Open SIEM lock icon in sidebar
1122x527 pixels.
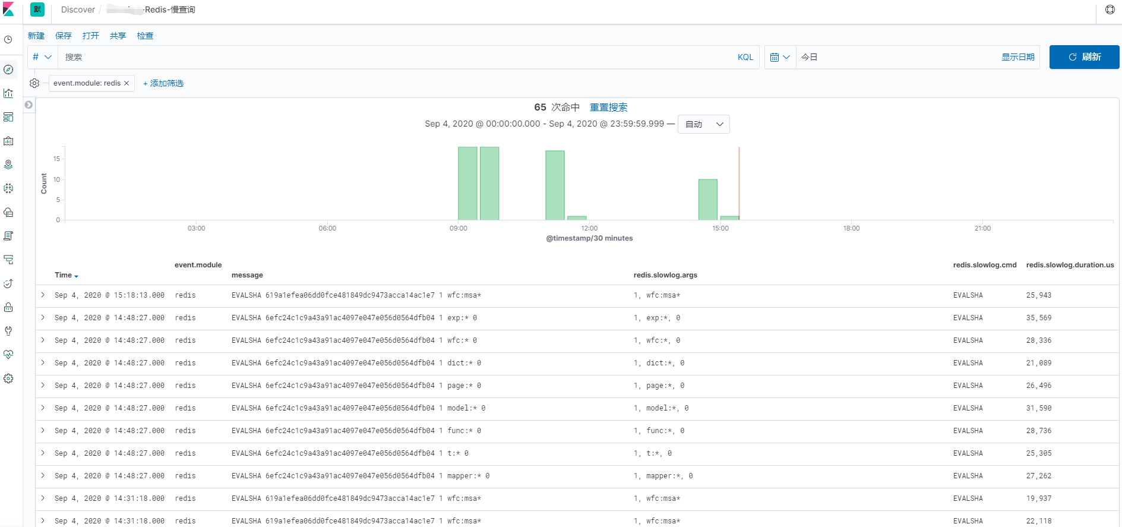click(8, 307)
